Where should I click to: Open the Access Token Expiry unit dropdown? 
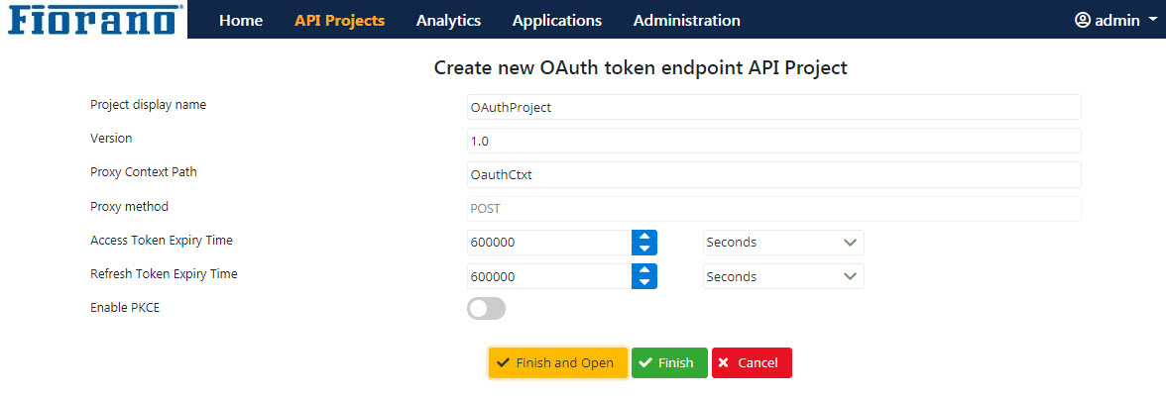click(783, 243)
